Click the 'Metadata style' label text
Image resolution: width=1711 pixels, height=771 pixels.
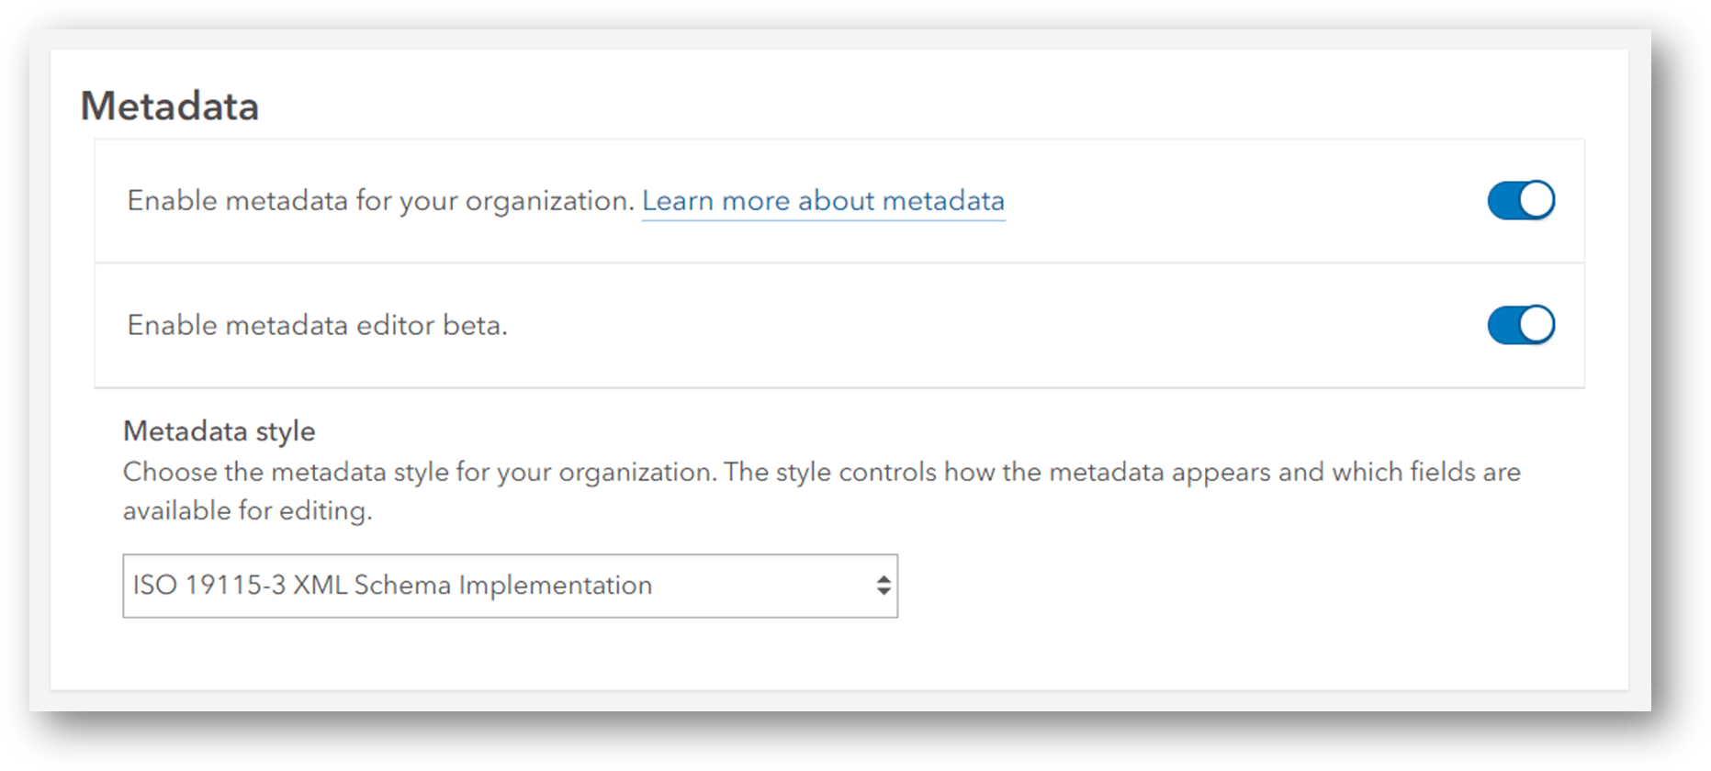tap(219, 430)
